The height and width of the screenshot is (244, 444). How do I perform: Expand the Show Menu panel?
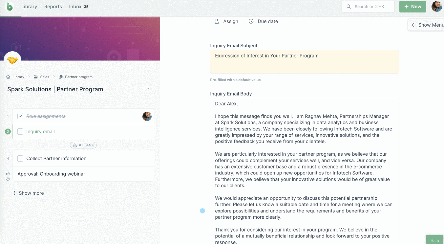[426, 25]
